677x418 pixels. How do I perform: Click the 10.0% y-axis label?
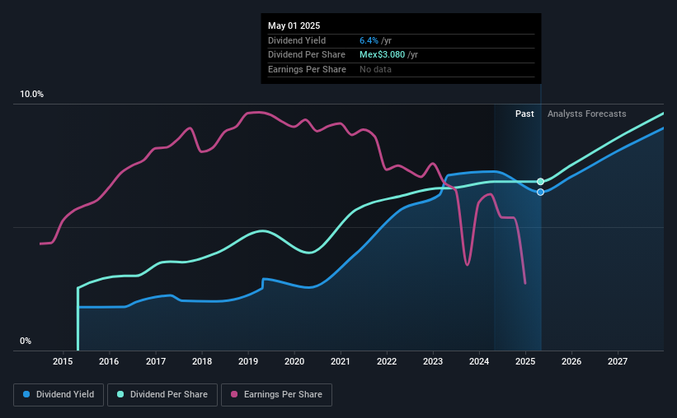tap(31, 94)
